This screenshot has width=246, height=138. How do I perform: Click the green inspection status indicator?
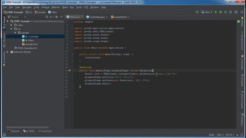[x=238, y=21]
